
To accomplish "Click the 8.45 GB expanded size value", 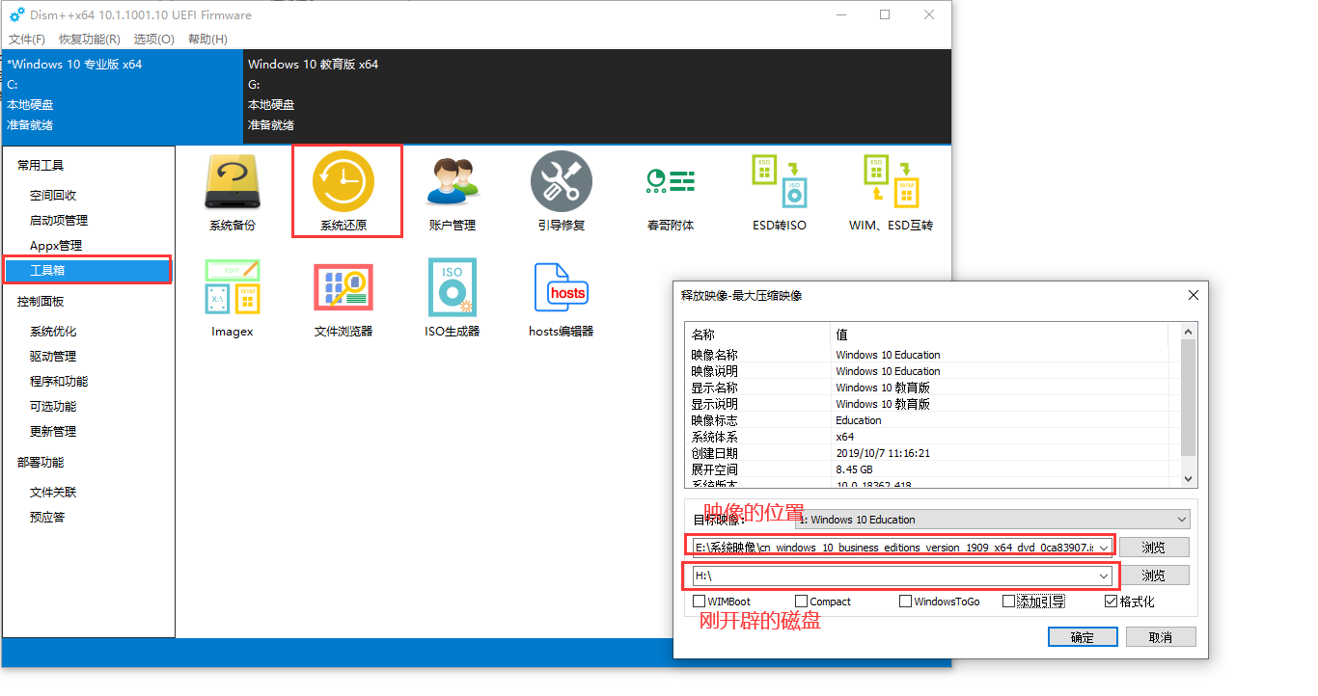I will click(x=854, y=469).
